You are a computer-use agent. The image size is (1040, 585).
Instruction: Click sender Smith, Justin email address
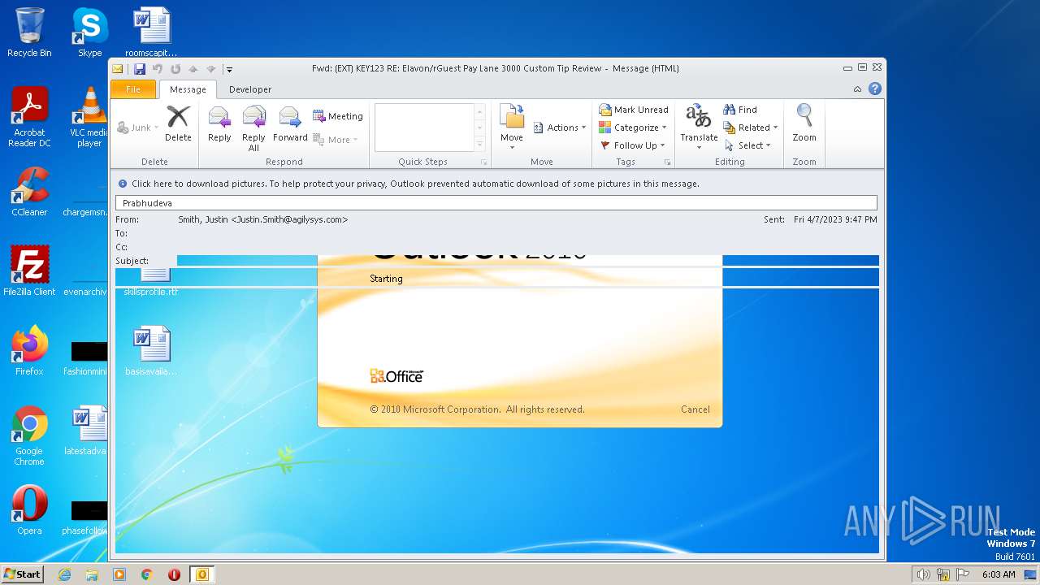263,219
